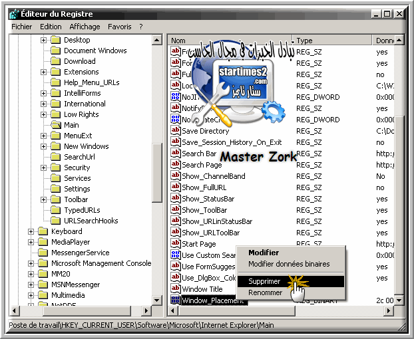The height and width of the screenshot is (339, 414).
Task: Open the ? help menu
Action: [141, 27]
